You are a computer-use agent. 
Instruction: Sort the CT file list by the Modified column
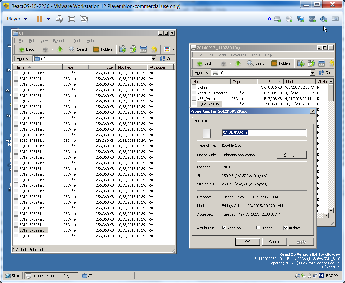coord(131,67)
